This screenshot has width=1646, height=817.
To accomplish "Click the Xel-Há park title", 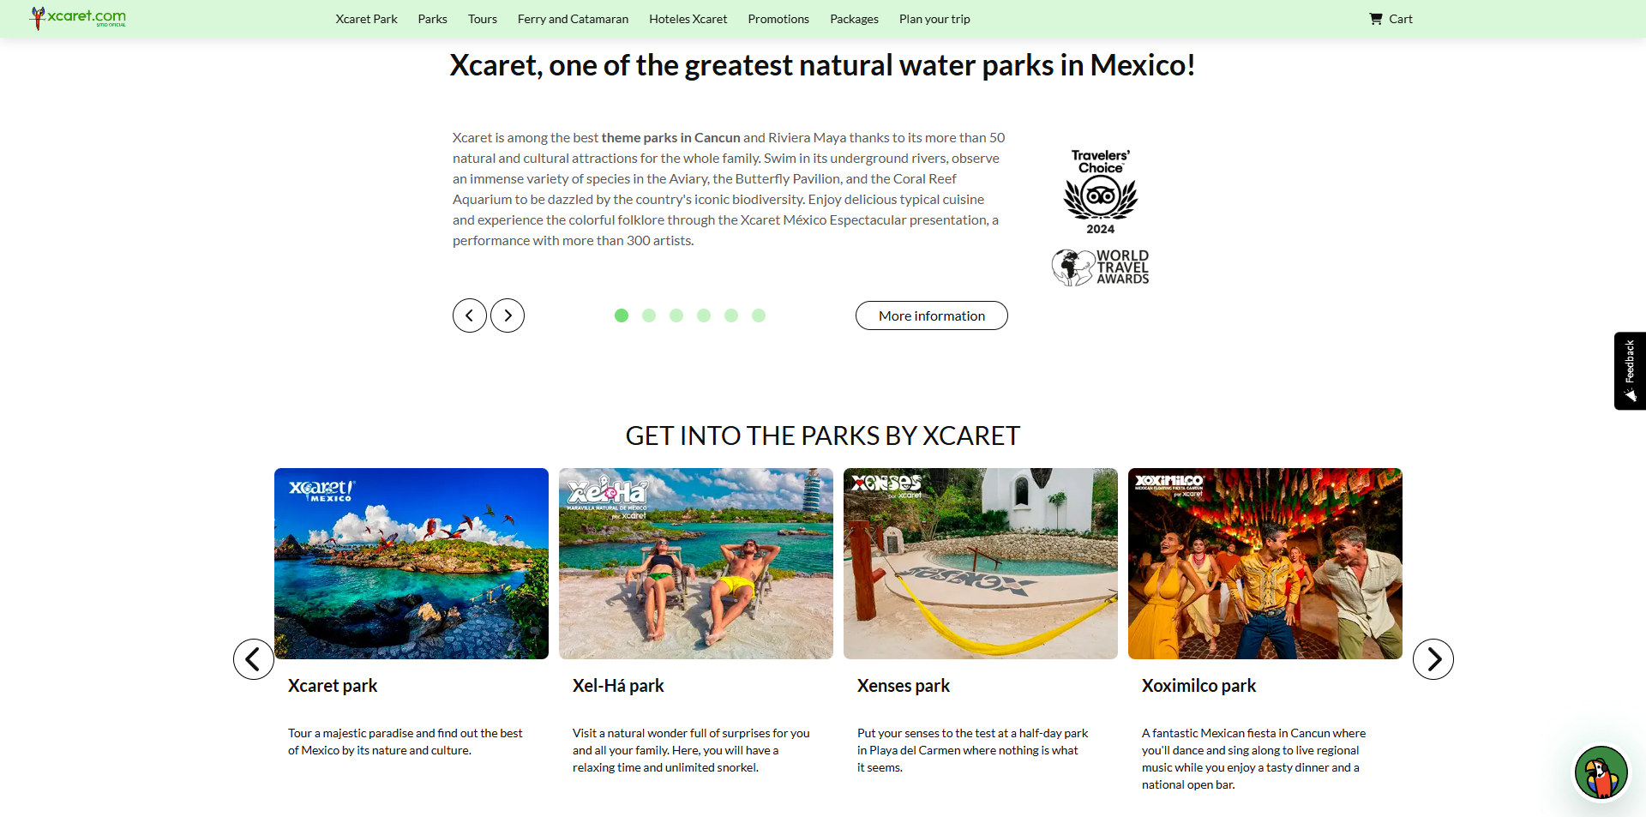I will pos(618,686).
